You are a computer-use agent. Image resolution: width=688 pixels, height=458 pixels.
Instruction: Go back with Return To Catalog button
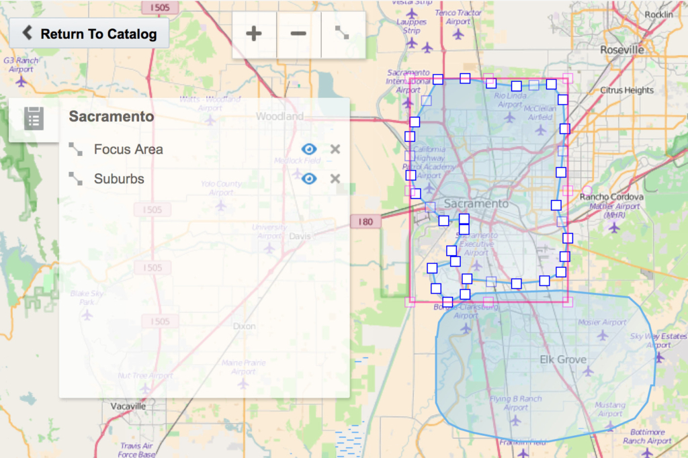pos(89,34)
